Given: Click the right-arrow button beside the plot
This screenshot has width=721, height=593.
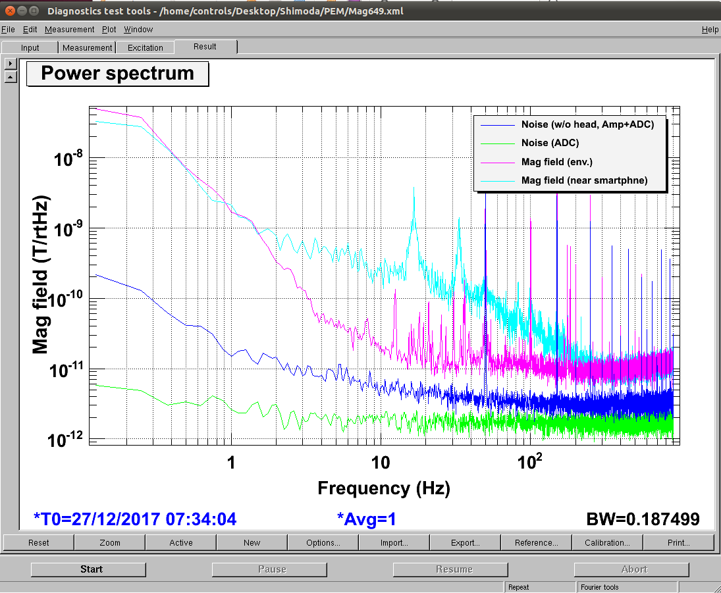Looking at the screenshot, I should pos(10,64).
